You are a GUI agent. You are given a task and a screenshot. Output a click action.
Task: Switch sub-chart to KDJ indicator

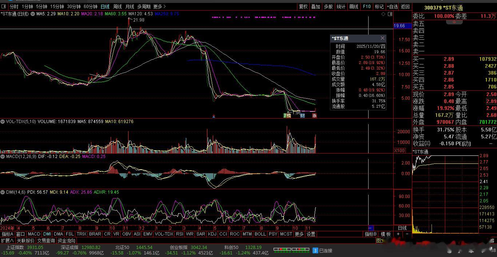pyautogui.click(x=212, y=234)
